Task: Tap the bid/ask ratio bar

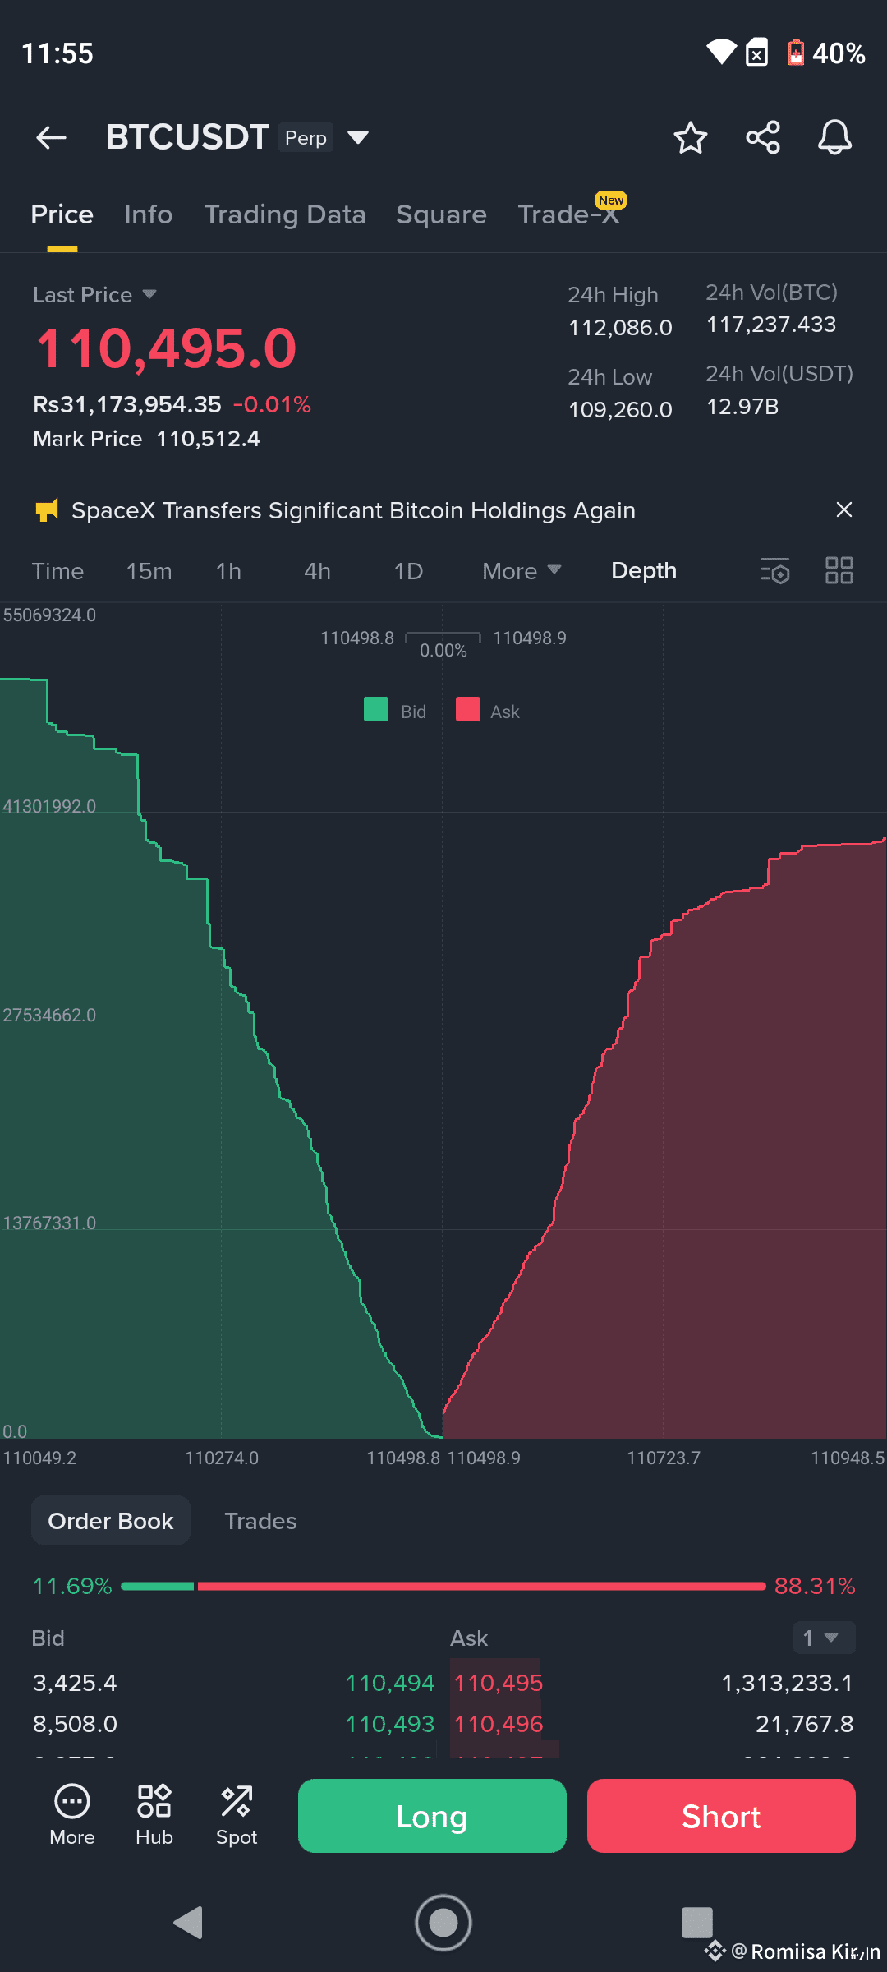Action: click(x=443, y=1586)
